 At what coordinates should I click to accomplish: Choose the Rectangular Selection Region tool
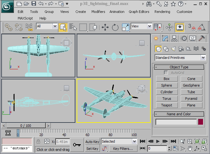tap(83, 27)
